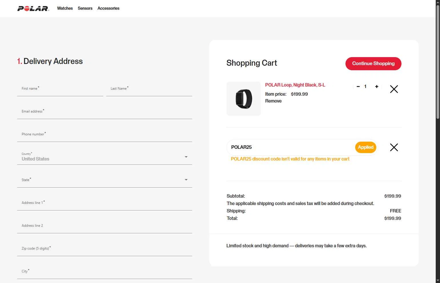This screenshot has height=283, width=440.
Task: Click the Shopping Cart heading
Action: [252, 63]
